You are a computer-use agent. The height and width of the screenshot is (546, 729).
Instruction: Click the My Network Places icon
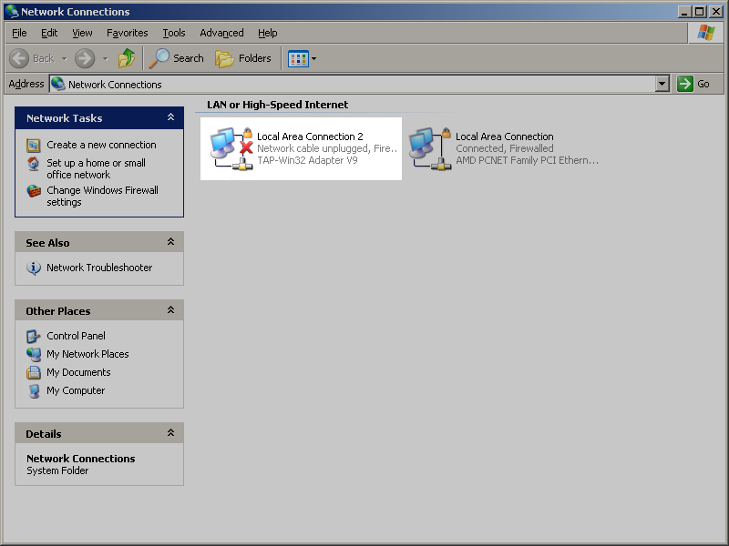tap(34, 354)
